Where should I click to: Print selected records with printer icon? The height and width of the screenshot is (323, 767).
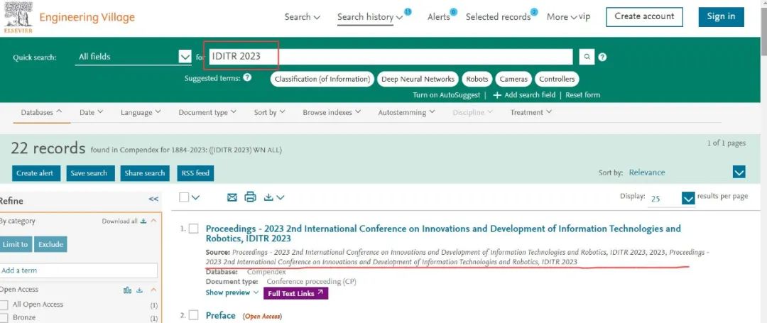(x=250, y=197)
